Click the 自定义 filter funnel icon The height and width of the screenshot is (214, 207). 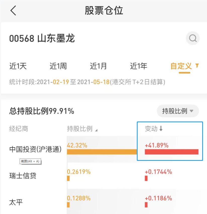197,66
